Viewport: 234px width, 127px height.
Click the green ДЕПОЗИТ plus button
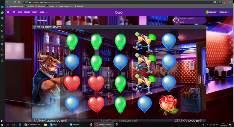[x=207, y=12]
